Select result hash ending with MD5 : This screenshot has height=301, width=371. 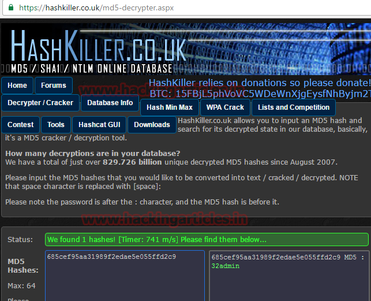coord(288,257)
